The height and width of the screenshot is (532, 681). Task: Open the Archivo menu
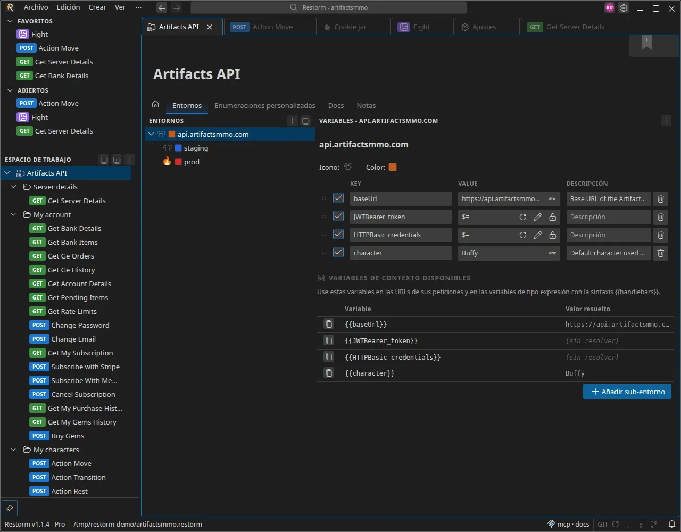[36, 7]
